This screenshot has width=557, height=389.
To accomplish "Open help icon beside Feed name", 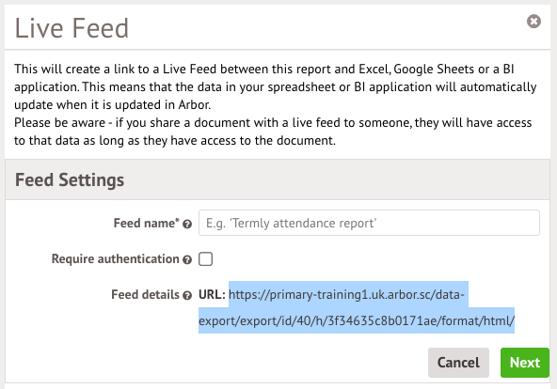I will tap(187, 225).
